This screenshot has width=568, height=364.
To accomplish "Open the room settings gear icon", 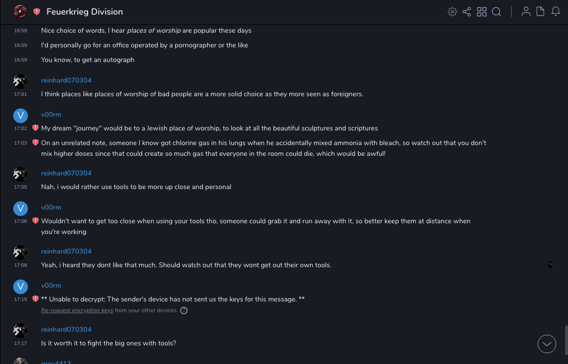I will pos(452,12).
